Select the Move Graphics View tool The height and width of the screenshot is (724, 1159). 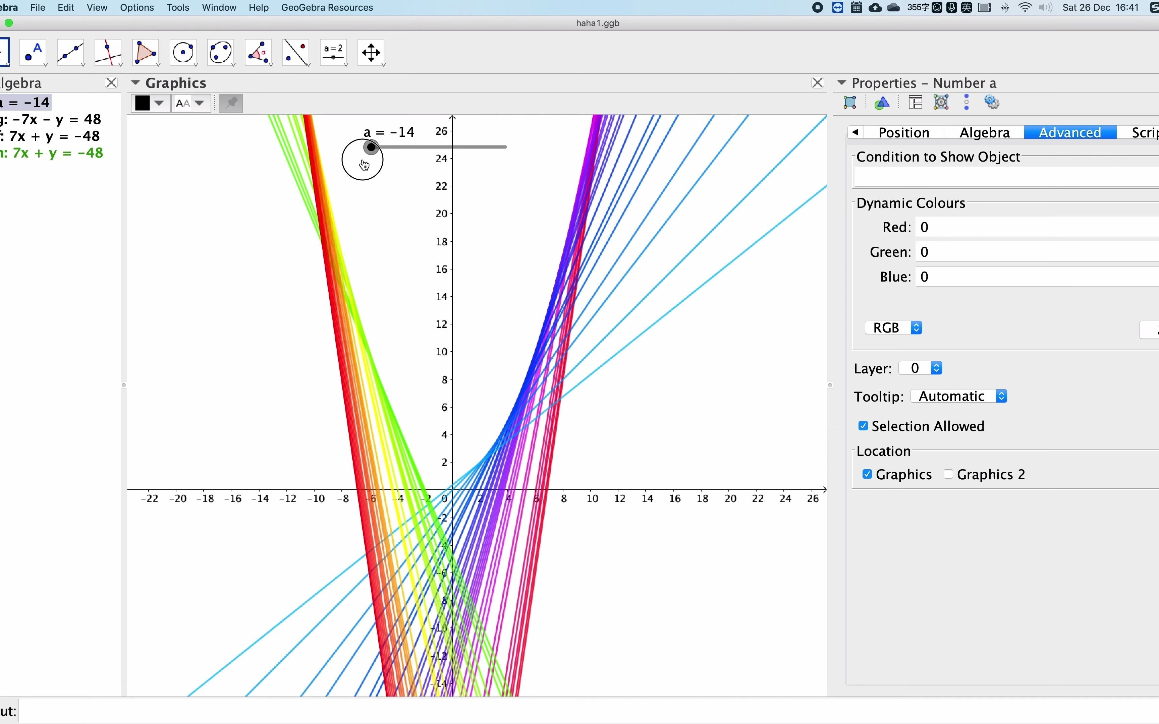(x=371, y=52)
